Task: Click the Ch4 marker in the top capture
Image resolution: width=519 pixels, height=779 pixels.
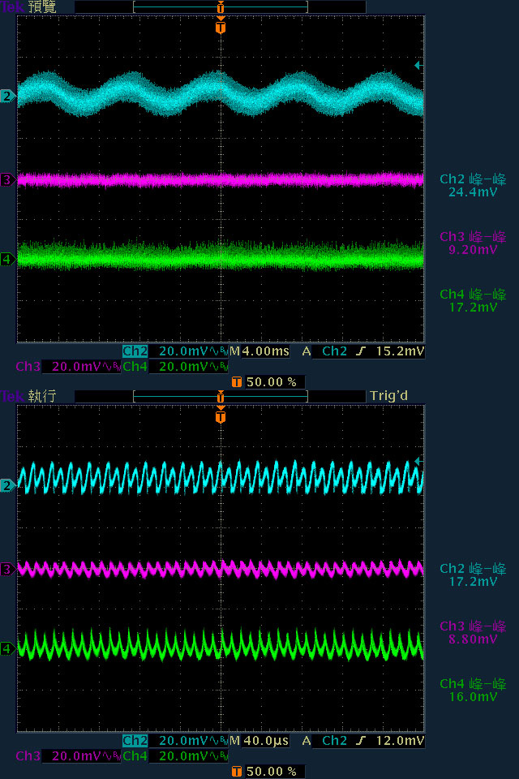Action: click(7, 259)
